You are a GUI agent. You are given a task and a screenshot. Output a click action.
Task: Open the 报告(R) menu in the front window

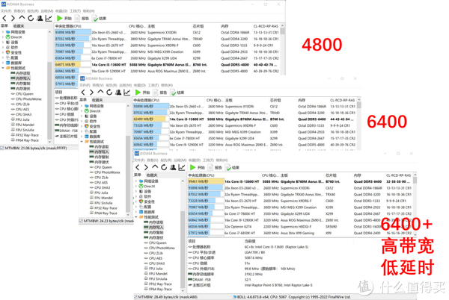[166, 160]
